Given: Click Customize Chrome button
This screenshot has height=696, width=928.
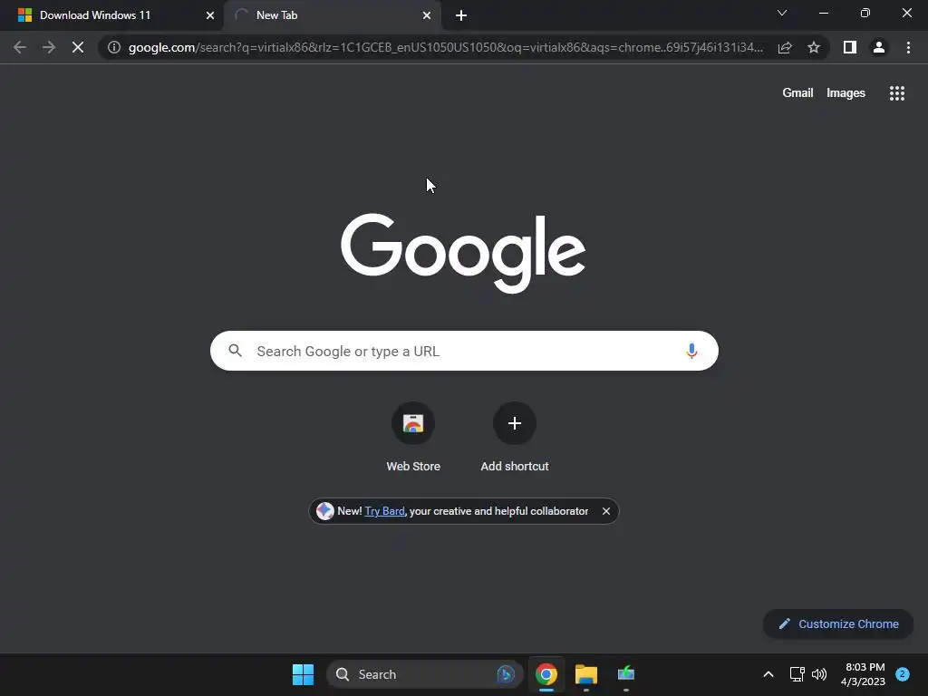Looking at the screenshot, I should [x=838, y=623].
